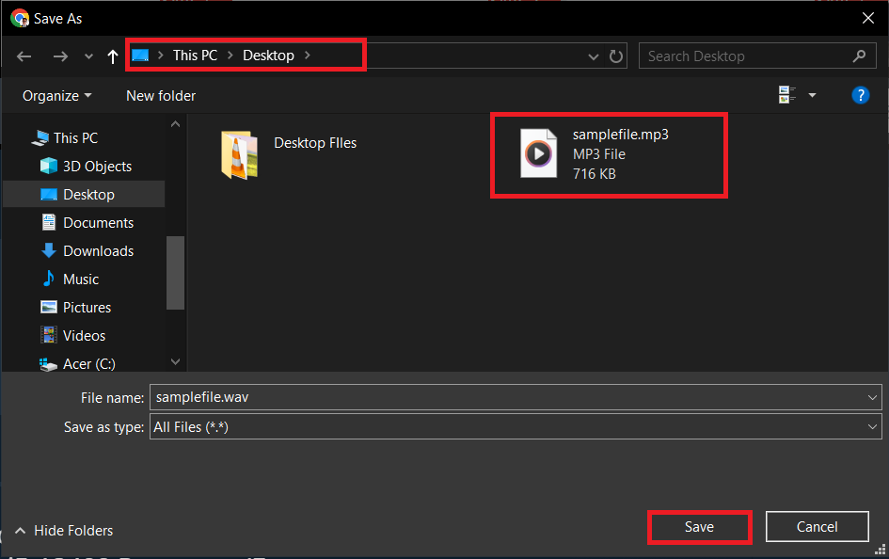
Task: Refresh the Desktop folder view
Action: click(616, 56)
